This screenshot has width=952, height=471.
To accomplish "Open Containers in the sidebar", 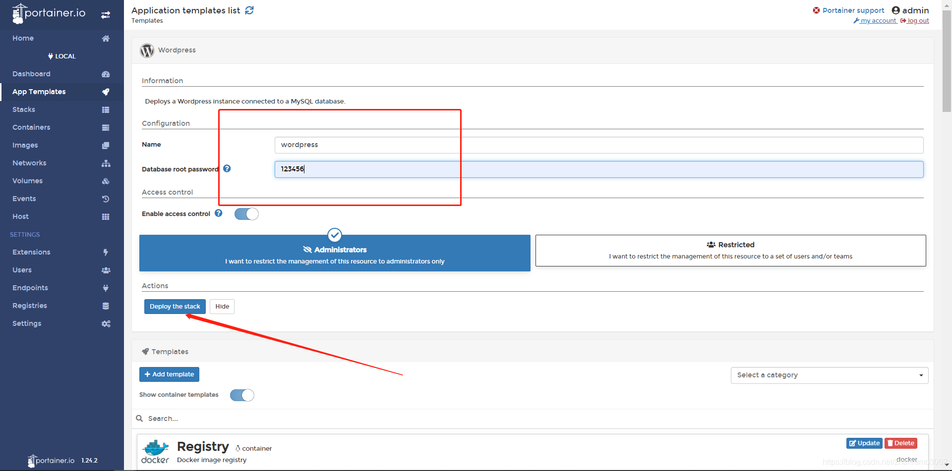I will click(x=31, y=127).
